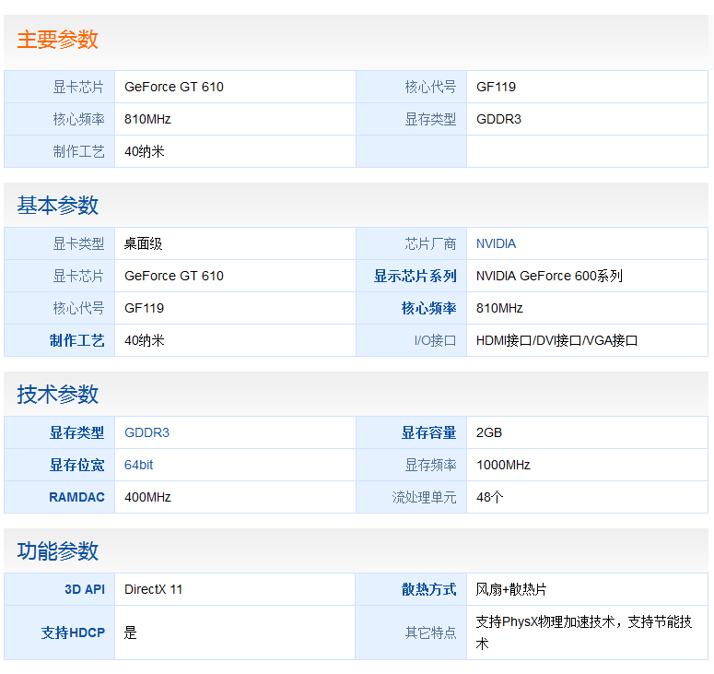Select the HDMI接口/DVI接口/VGA接口 value
This screenshot has width=714, height=674.
pyautogui.click(x=556, y=341)
